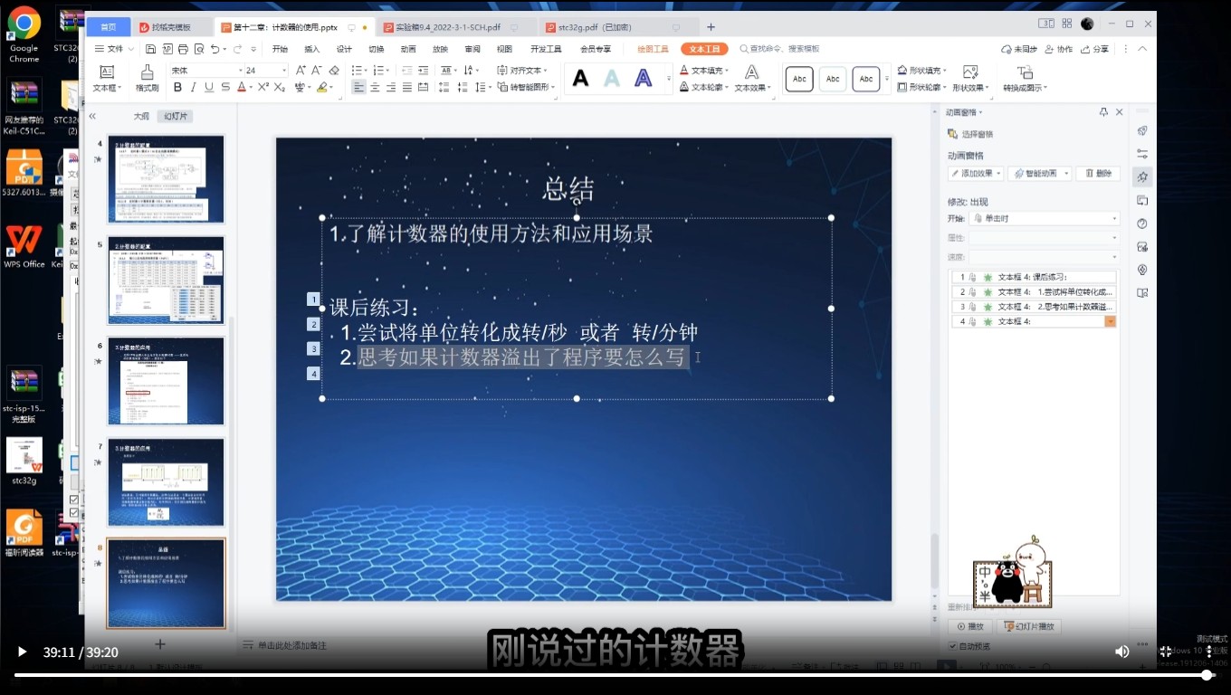
Task: Increase the font size
Action: point(300,70)
